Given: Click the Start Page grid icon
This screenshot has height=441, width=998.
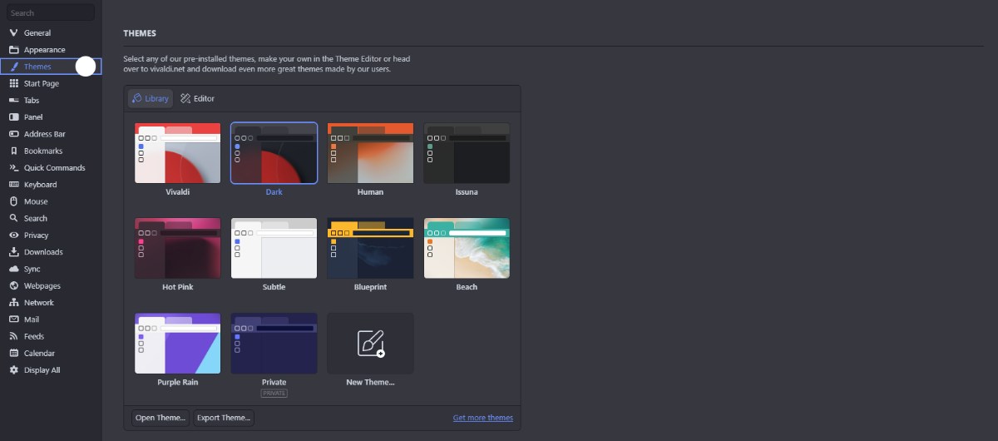Looking at the screenshot, I should tap(13, 83).
